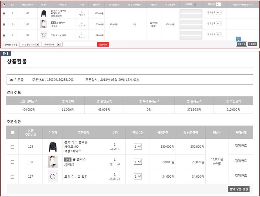Click the white dress thumbnail in the top table

point(44,24)
